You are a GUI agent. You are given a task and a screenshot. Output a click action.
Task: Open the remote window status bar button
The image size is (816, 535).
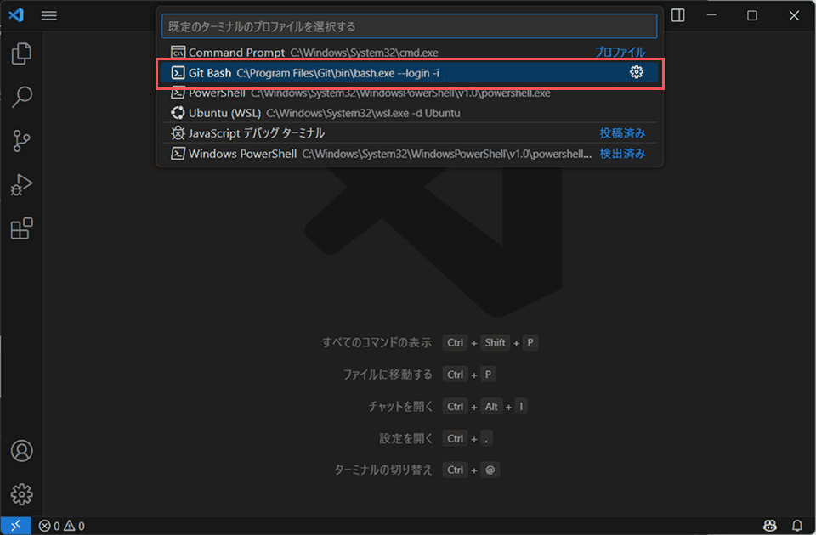coord(15,526)
